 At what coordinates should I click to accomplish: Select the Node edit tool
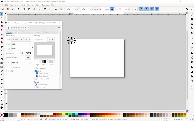click(1, 18)
